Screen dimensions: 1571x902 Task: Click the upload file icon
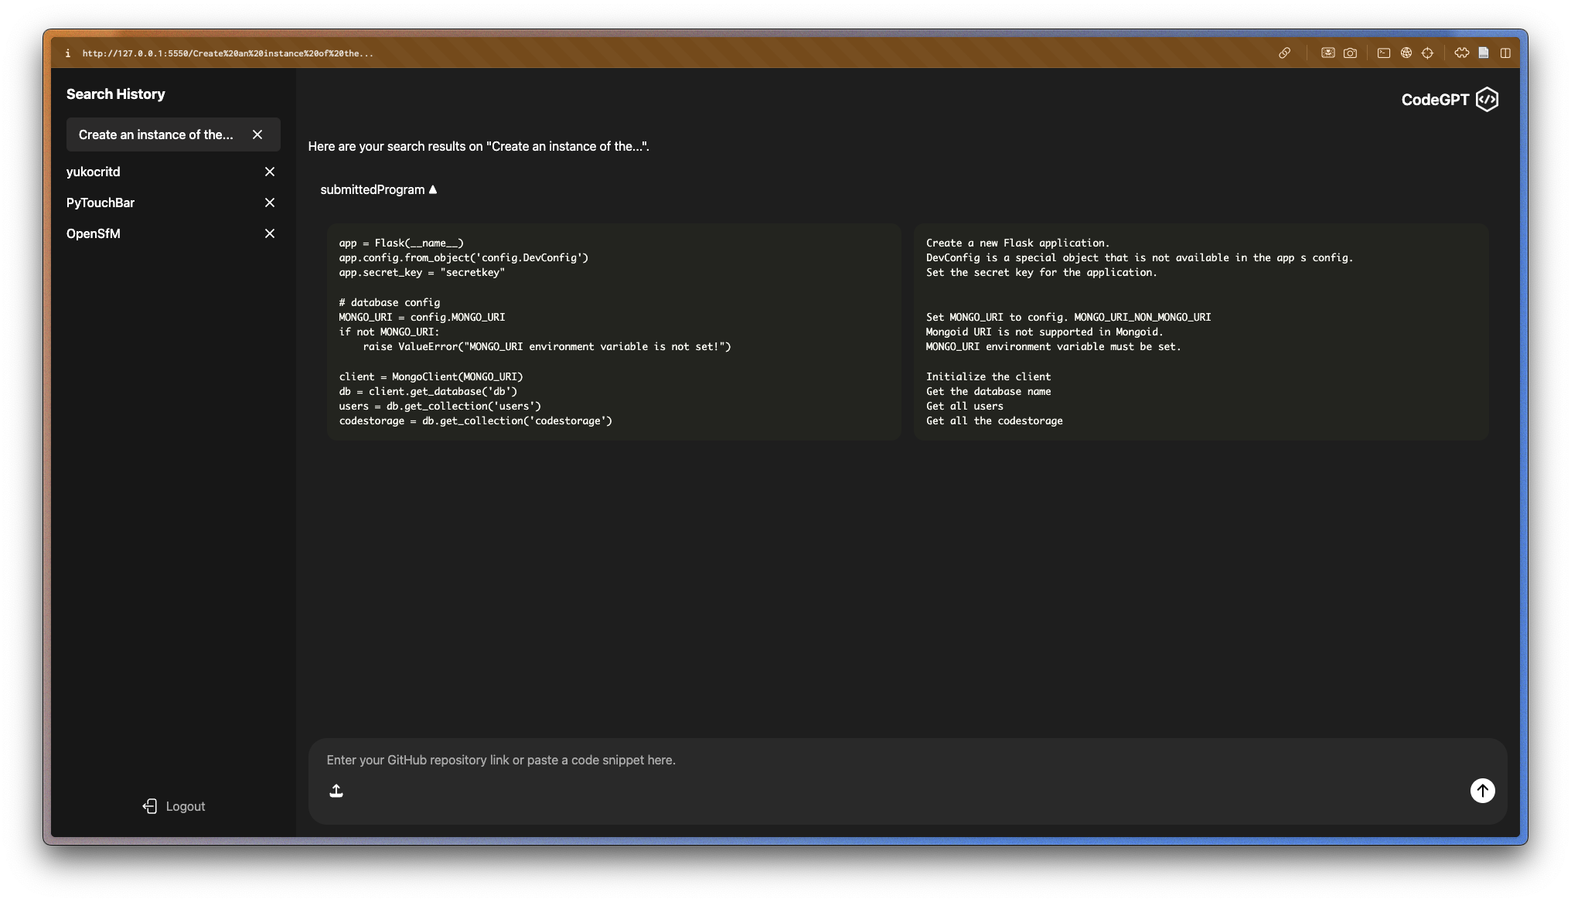(336, 791)
